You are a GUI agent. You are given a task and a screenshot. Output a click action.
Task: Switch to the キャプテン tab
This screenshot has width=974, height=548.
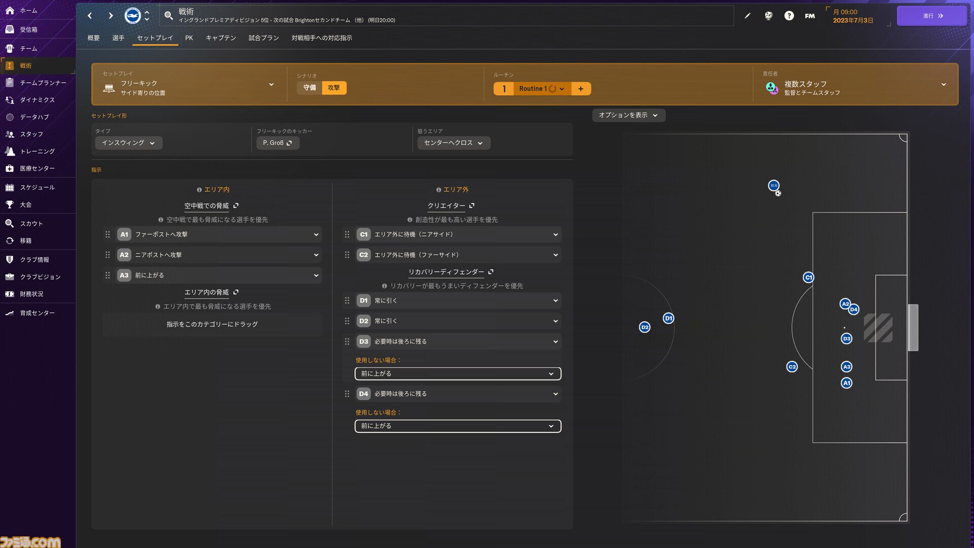pos(221,38)
